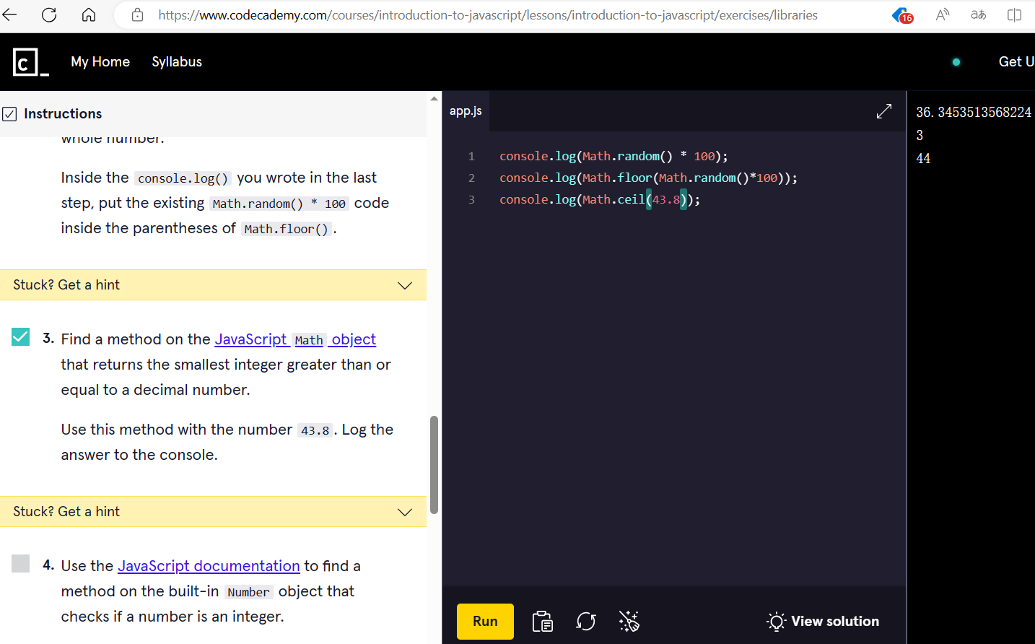Image resolution: width=1035 pixels, height=644 pixels.
Task: Expand the code editor with the arrow icon
Action: 883,111
